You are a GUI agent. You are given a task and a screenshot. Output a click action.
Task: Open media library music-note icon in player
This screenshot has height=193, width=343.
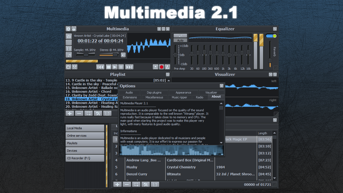click(x=69, y=55)
